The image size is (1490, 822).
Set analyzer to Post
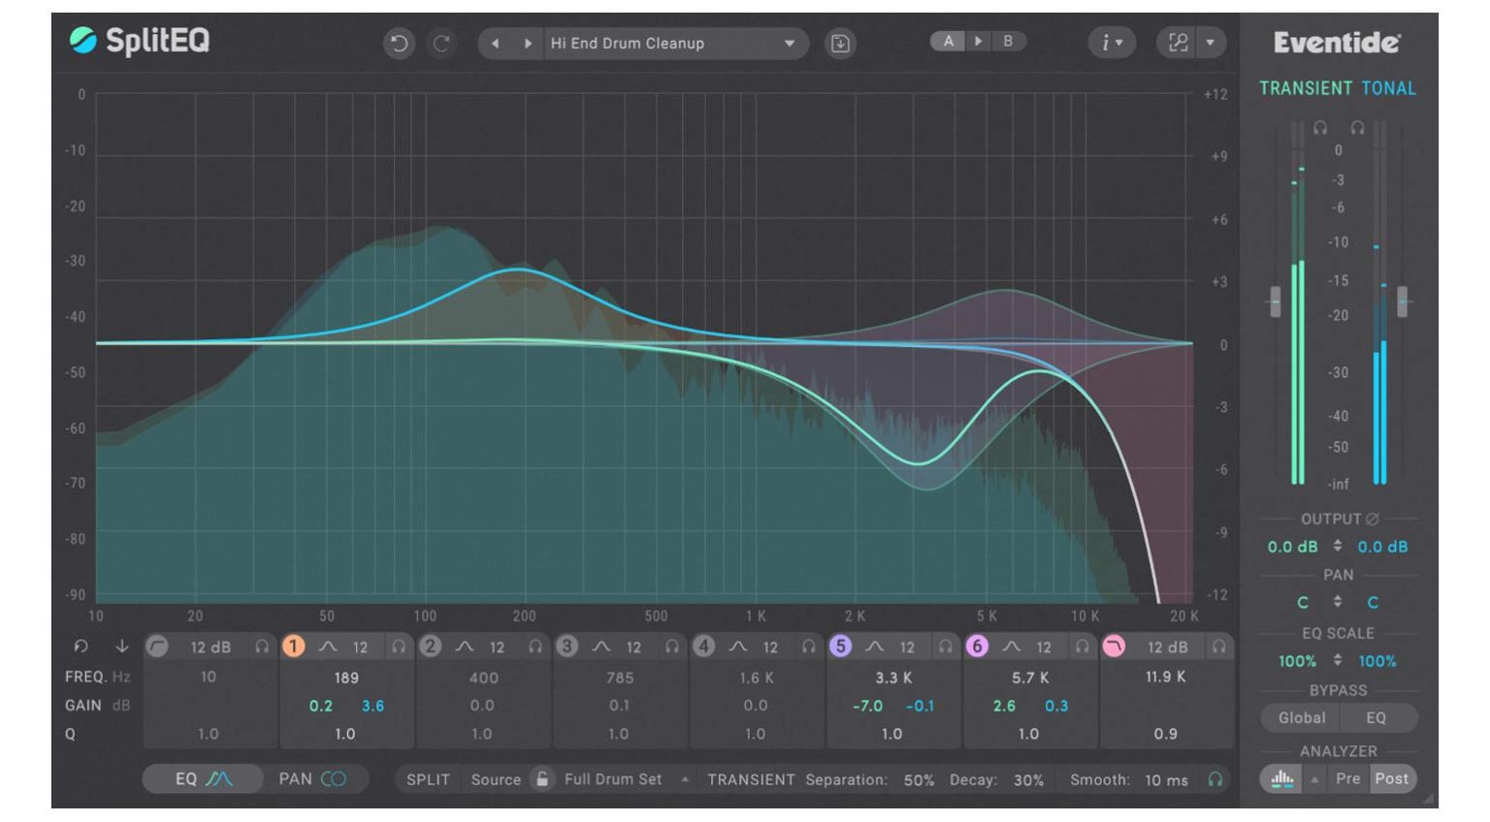1392,778
